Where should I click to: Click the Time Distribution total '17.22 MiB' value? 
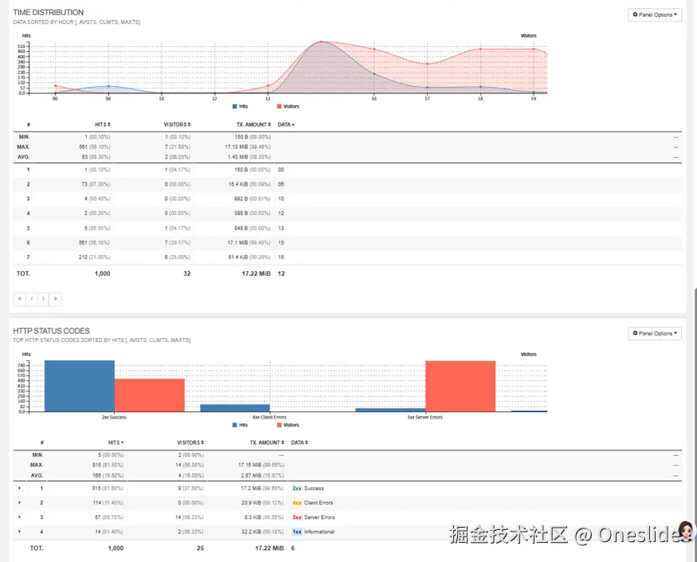tap(256, 273)
